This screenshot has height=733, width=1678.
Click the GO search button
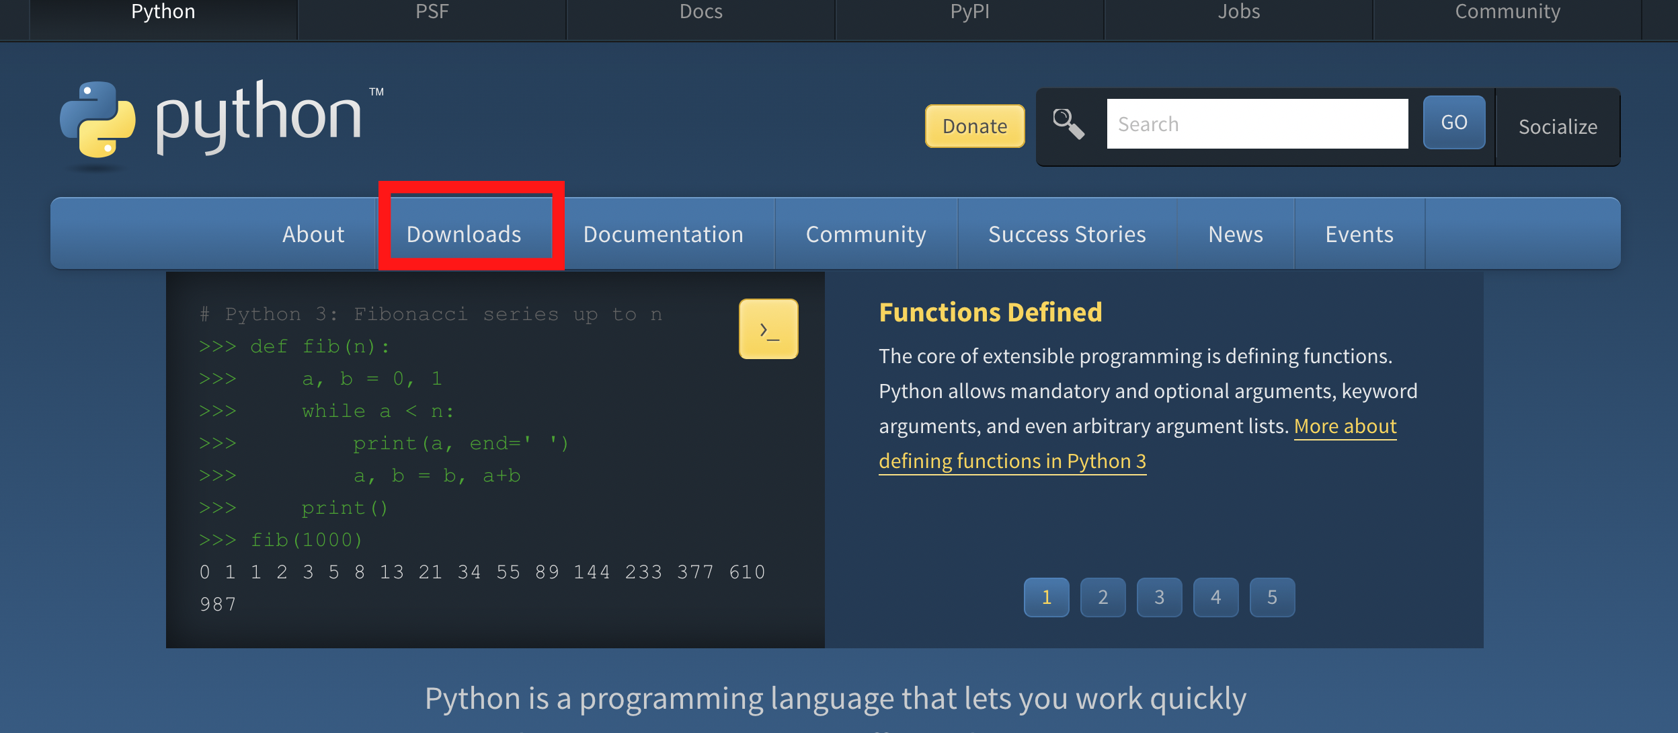point(1454,122)
